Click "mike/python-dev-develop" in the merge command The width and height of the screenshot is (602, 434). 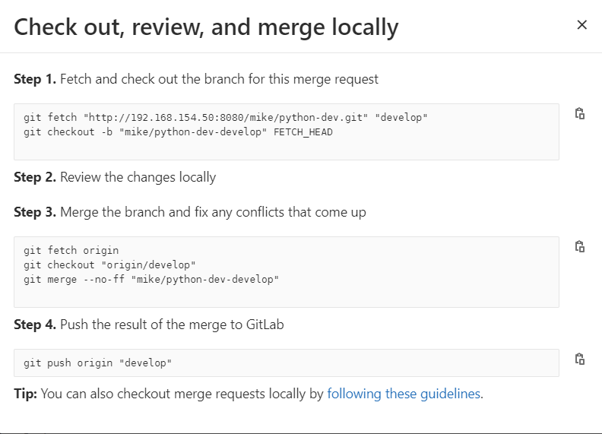204,279
